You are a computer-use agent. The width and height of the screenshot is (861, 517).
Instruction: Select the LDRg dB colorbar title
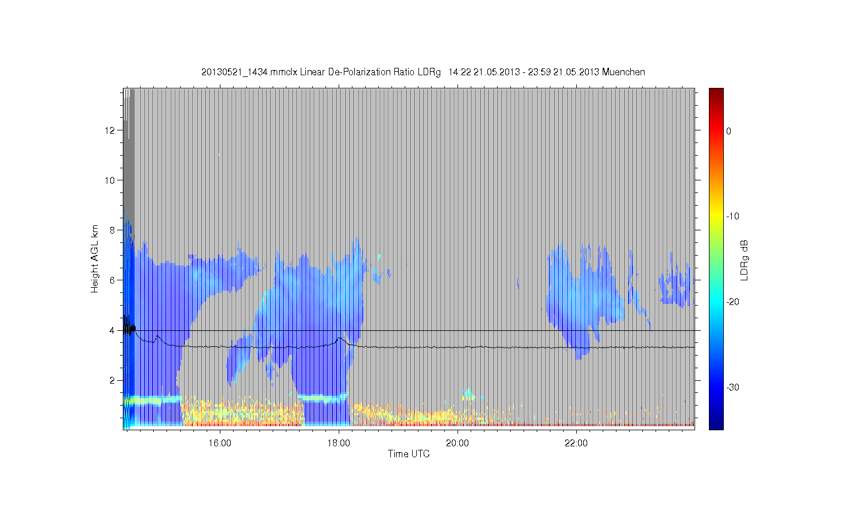(x=744, y=260)
